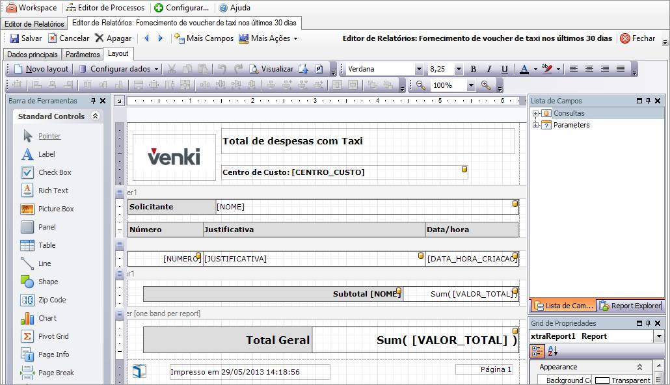Click the undo arrow icon
This screenshot has width=670, height=385.
(x=221, y=69)
